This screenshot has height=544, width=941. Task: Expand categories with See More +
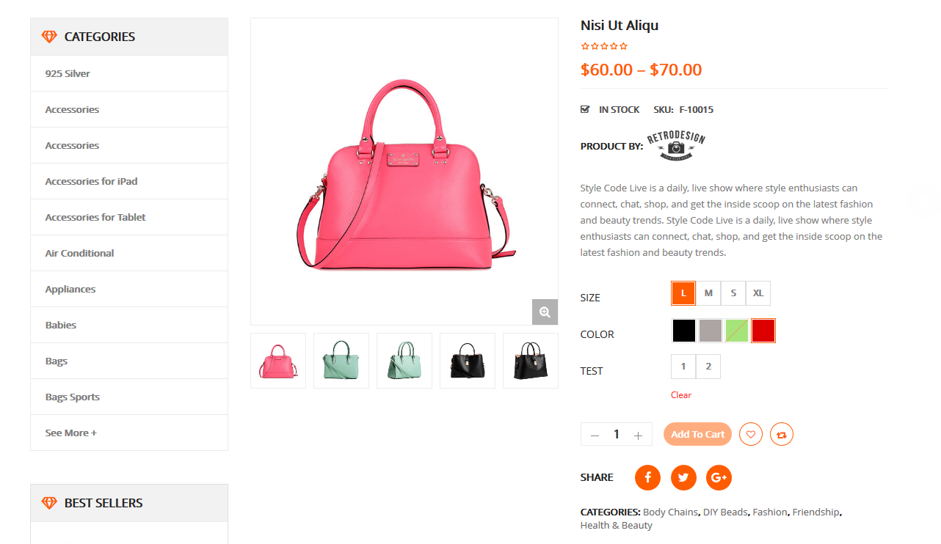click(x=71, y=433)
